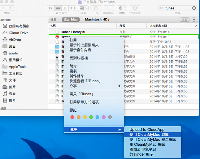200x159 pixels.
Task: Apply the orange tag color
Action: (79, 117)
